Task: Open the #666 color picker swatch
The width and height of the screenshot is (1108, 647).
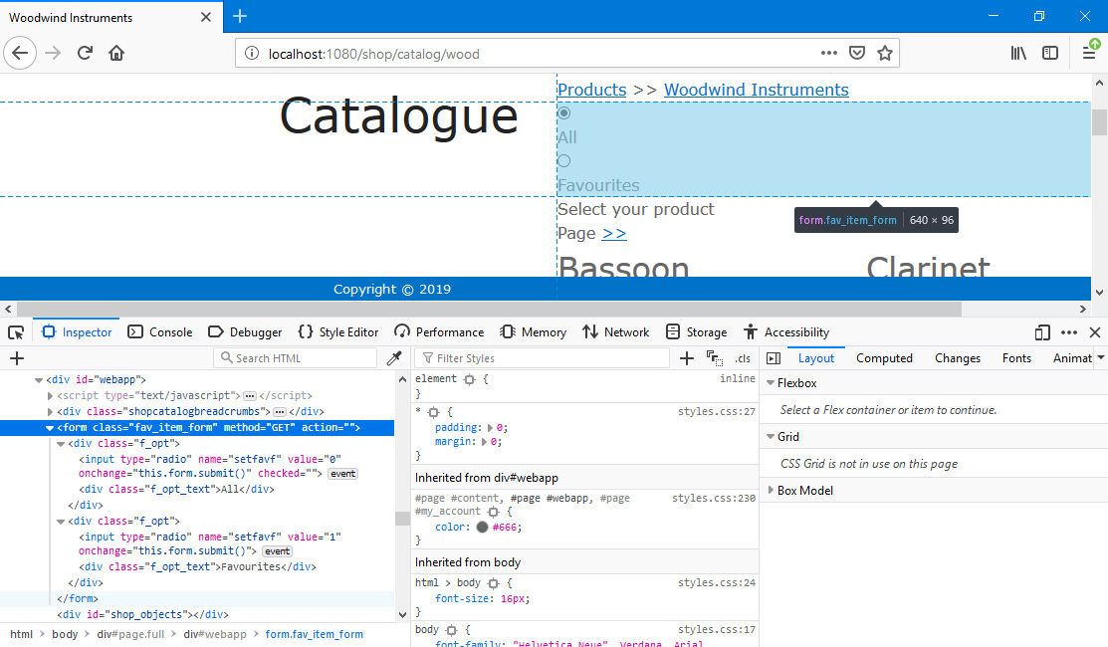Action: [x=482, y=527]
